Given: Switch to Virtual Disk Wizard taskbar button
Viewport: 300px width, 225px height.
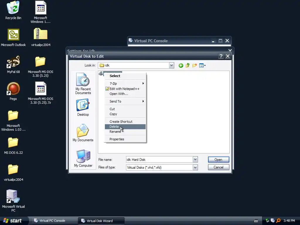Looking at the screenshot, I should coord(101,221).
